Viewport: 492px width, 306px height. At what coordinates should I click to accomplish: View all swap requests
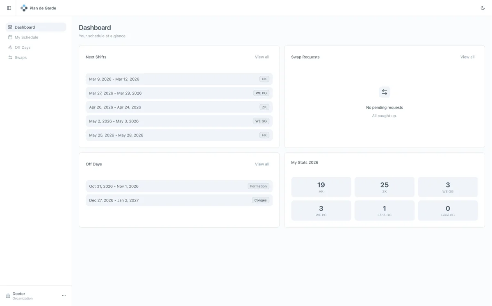(x=467, y=57)
